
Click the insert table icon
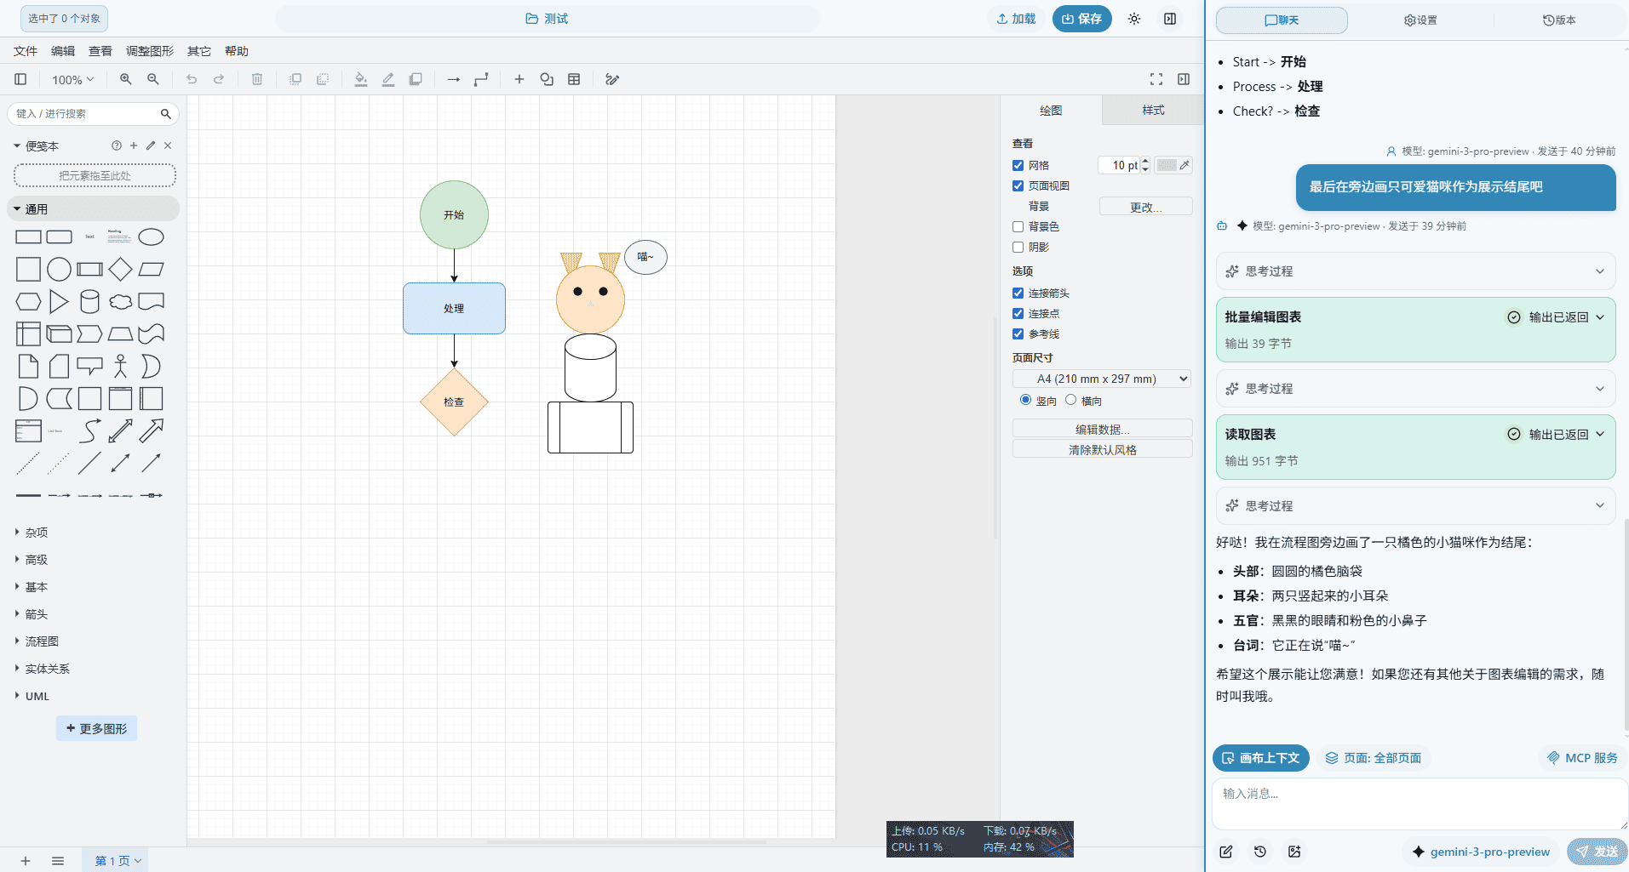click(574, 79)
